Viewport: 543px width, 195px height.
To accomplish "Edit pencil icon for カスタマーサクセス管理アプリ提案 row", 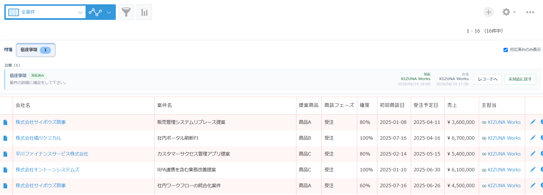I will 533,154.
